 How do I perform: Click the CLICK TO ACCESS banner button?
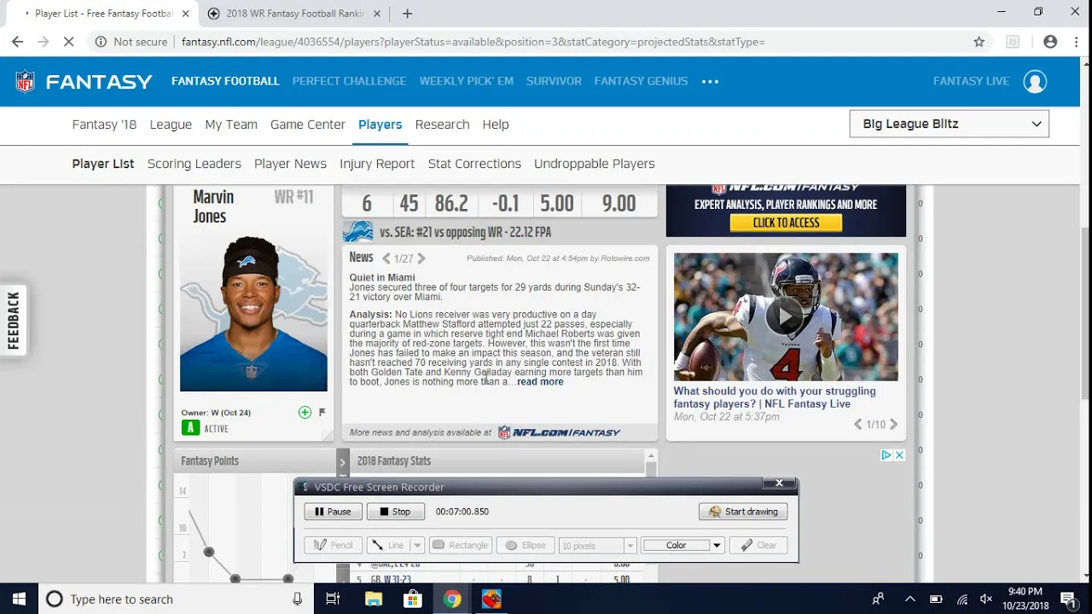[x=786, y=223]
